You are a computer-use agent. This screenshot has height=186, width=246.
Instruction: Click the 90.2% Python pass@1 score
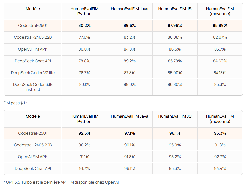(84, 145)
